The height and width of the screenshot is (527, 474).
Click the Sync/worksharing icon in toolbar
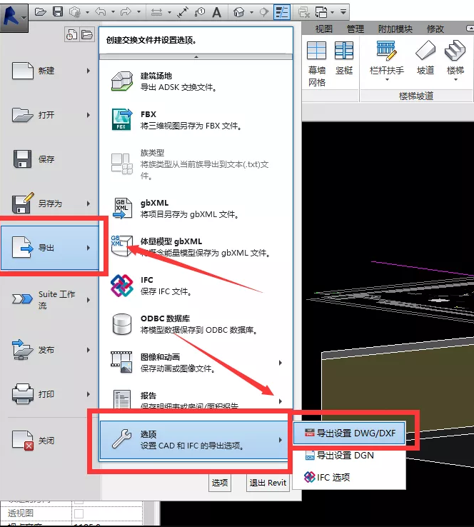coord(74,12)
